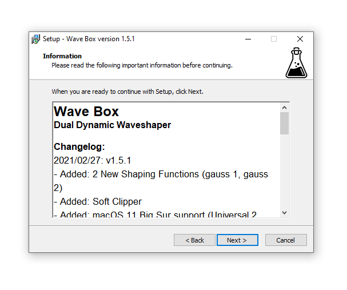Go back with the < Back button
Screen dimensions: 347x290
point(194,240)
